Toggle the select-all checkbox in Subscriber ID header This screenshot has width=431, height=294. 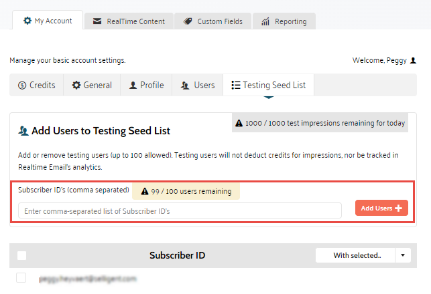pyautogui.click(x=21, y=255)
